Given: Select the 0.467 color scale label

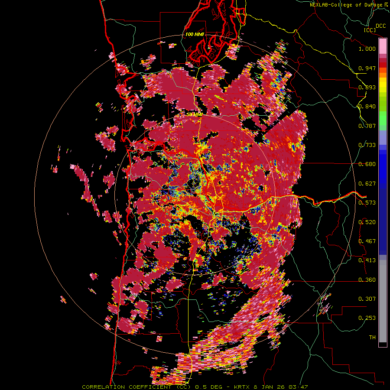Looking at the screenshot, I should pos(367,241).
